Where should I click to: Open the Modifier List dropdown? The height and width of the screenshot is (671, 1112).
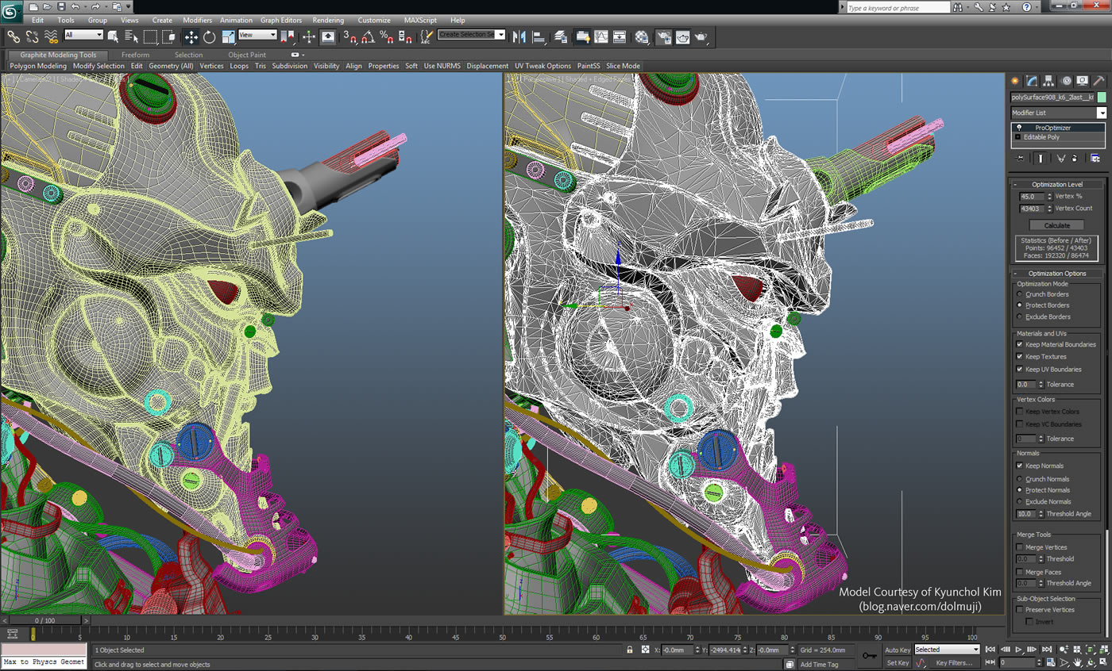(1058, 113)
